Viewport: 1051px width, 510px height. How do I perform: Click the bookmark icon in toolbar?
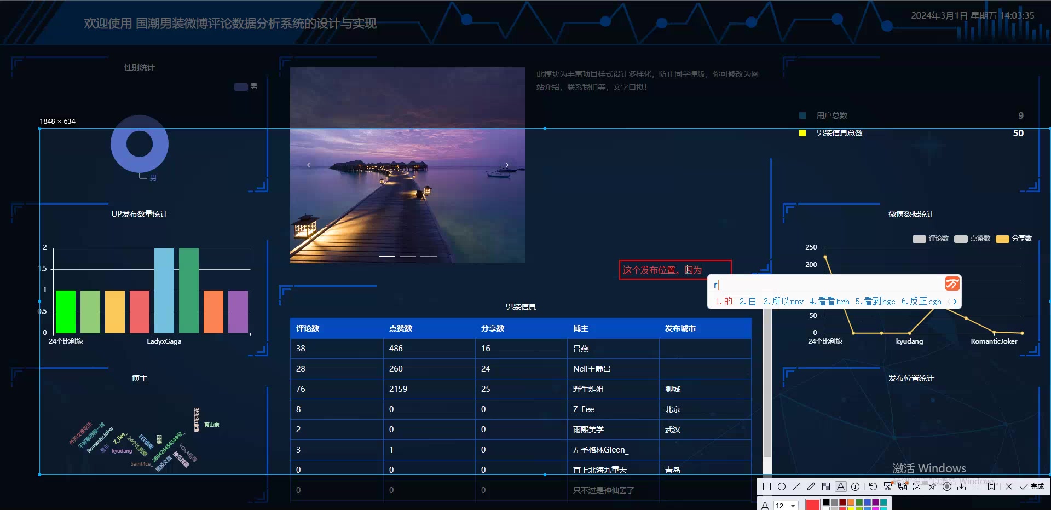[991, 486]
